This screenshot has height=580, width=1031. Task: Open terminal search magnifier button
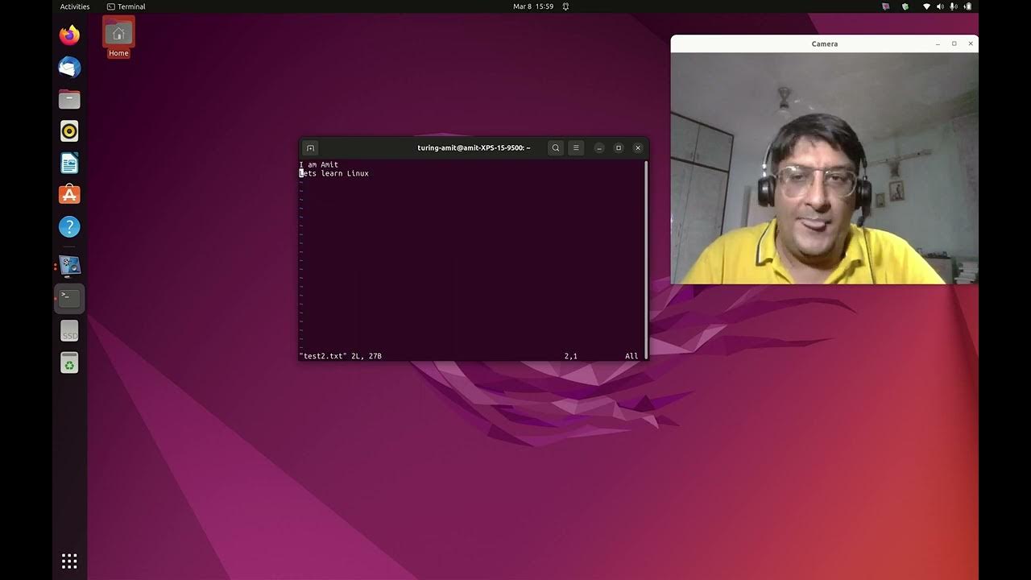point(555,148)
